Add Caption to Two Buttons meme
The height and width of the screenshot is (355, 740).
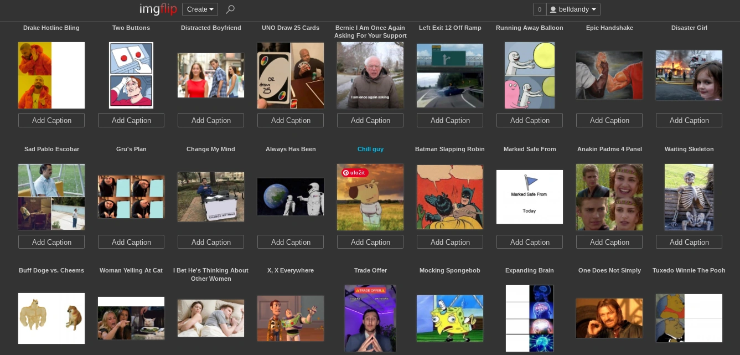pos(131,120)
